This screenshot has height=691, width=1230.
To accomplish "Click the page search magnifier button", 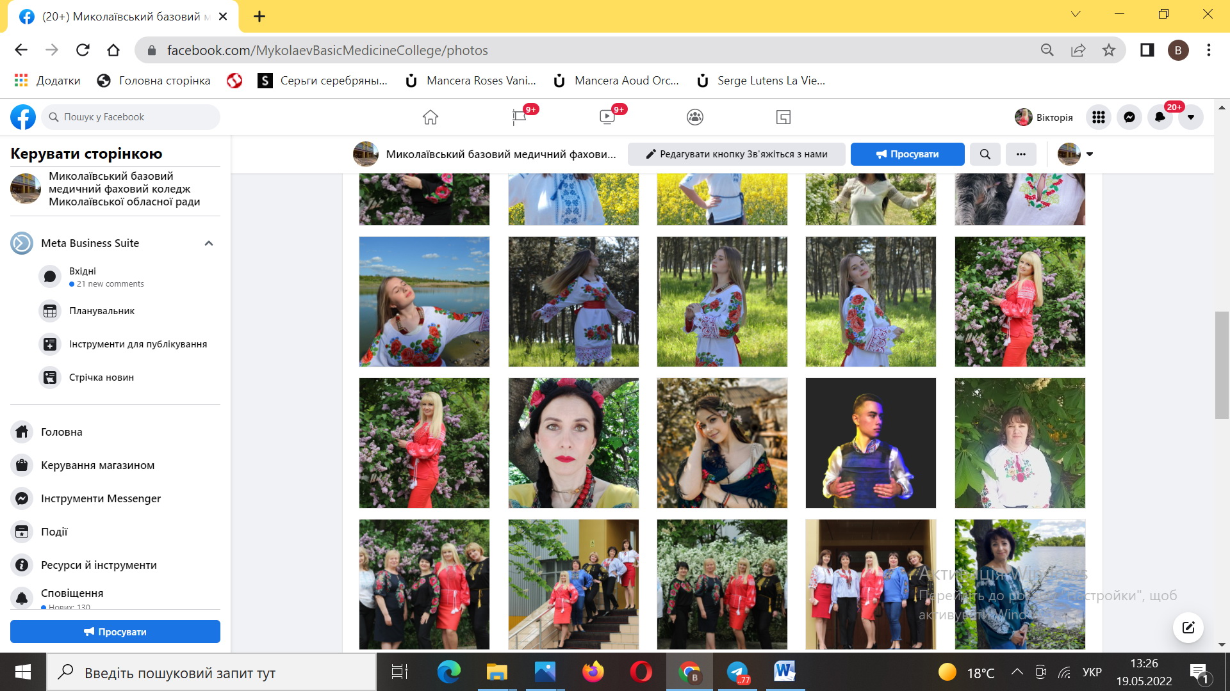I will (x=985, y=154).
